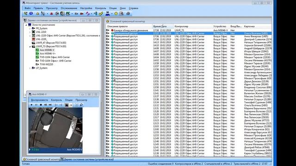This screenshot has height=166, width=296.
Task: Open the system status tree toolbar icon
Action: coord(43,13)
